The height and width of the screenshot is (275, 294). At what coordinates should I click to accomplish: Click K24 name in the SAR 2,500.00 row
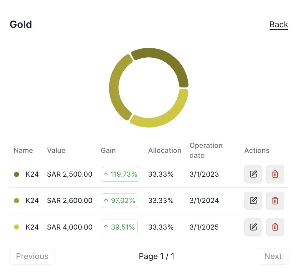32,174
